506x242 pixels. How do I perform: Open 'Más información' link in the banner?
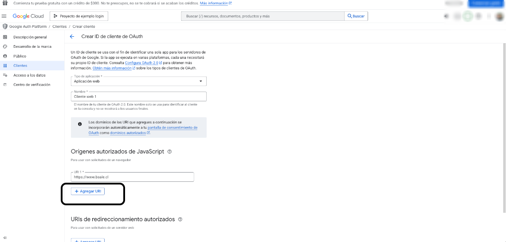[216, 3]
